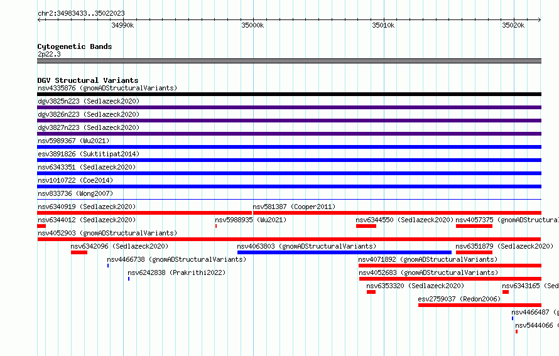The image size is (559, 356).
Task: Select the esv2759037 (Redon2006) label
Action: pos(459,299)
